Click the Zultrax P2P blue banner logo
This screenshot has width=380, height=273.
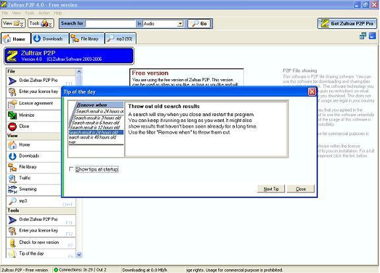pos(69,56)
